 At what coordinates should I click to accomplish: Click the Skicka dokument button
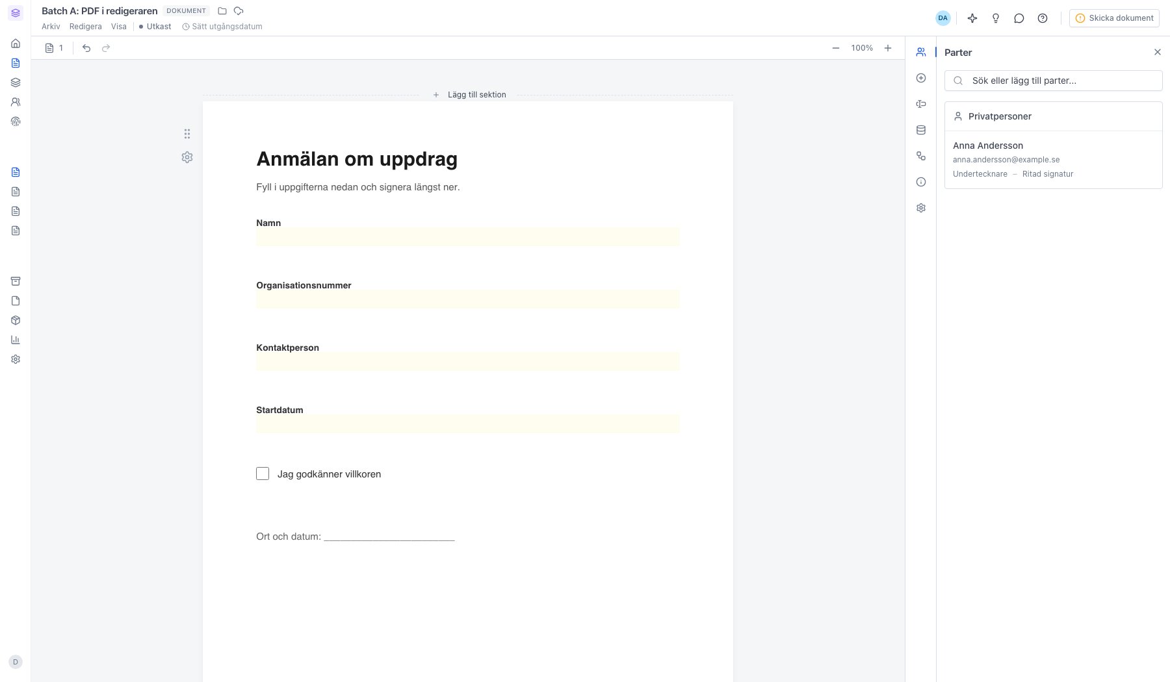point(1114,18)
